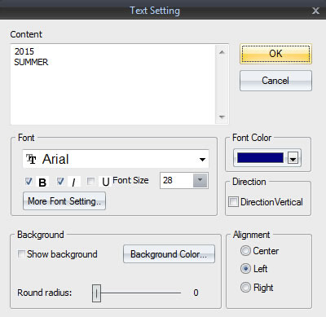Enable the Underline checkbox
Image resolution: width=326 pixels, height=317 pixels.
(x=90, y=181)
